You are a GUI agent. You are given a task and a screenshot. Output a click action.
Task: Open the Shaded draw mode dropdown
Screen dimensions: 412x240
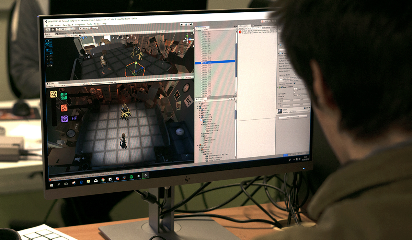coord(54,37)
